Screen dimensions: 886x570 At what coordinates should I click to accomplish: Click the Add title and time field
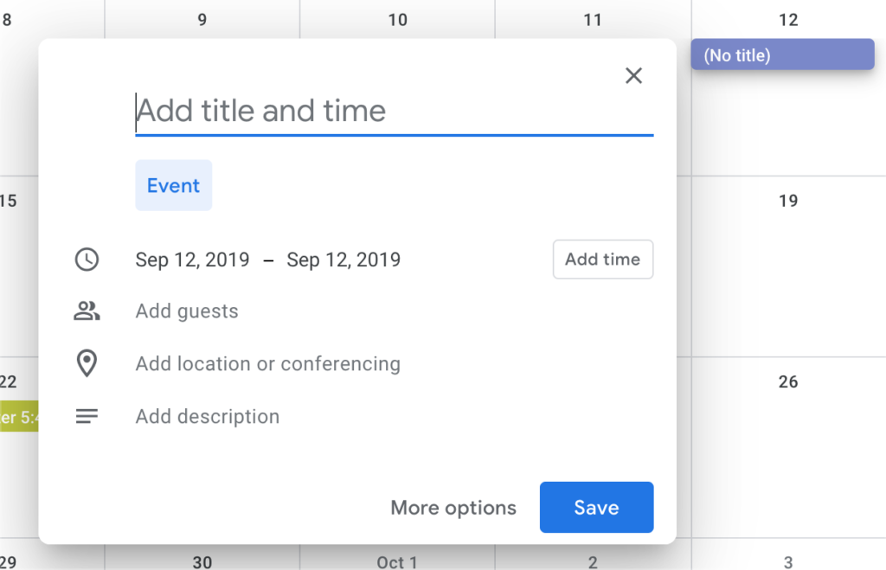[346, 111]
